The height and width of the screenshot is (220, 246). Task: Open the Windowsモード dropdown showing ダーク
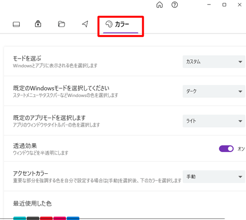pyautogui.click(x=214, y=91)
